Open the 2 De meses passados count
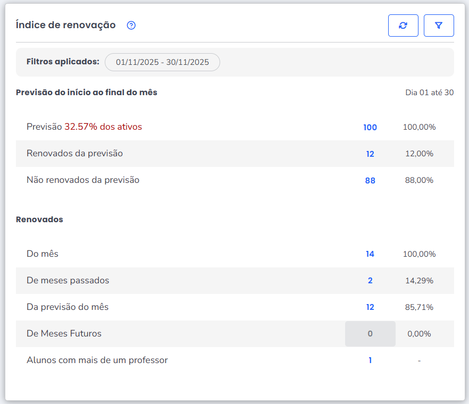The width and height of the screenshot is (469, 404). (370, 281)
